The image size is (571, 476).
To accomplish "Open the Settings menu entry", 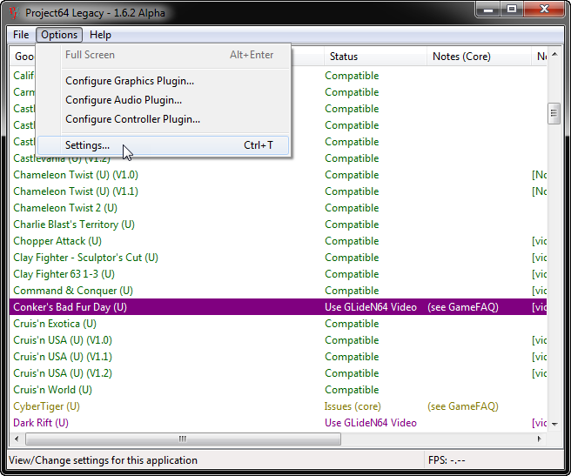I will pyautogui.click(x=164, y=145).
